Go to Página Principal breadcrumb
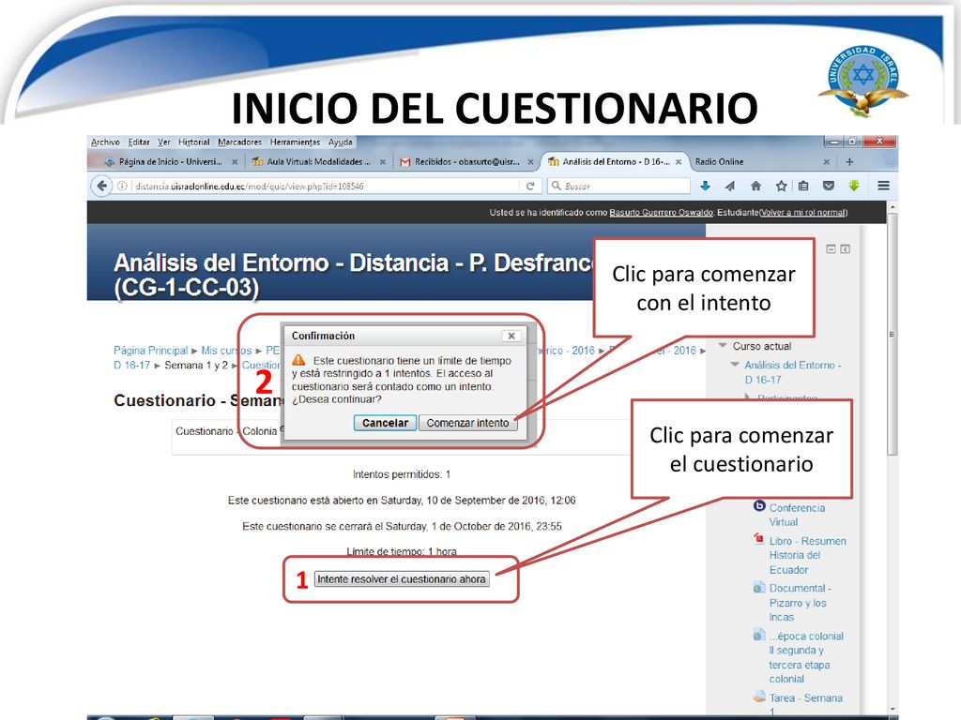Viewport: 961px width, 720px height. 151,351
